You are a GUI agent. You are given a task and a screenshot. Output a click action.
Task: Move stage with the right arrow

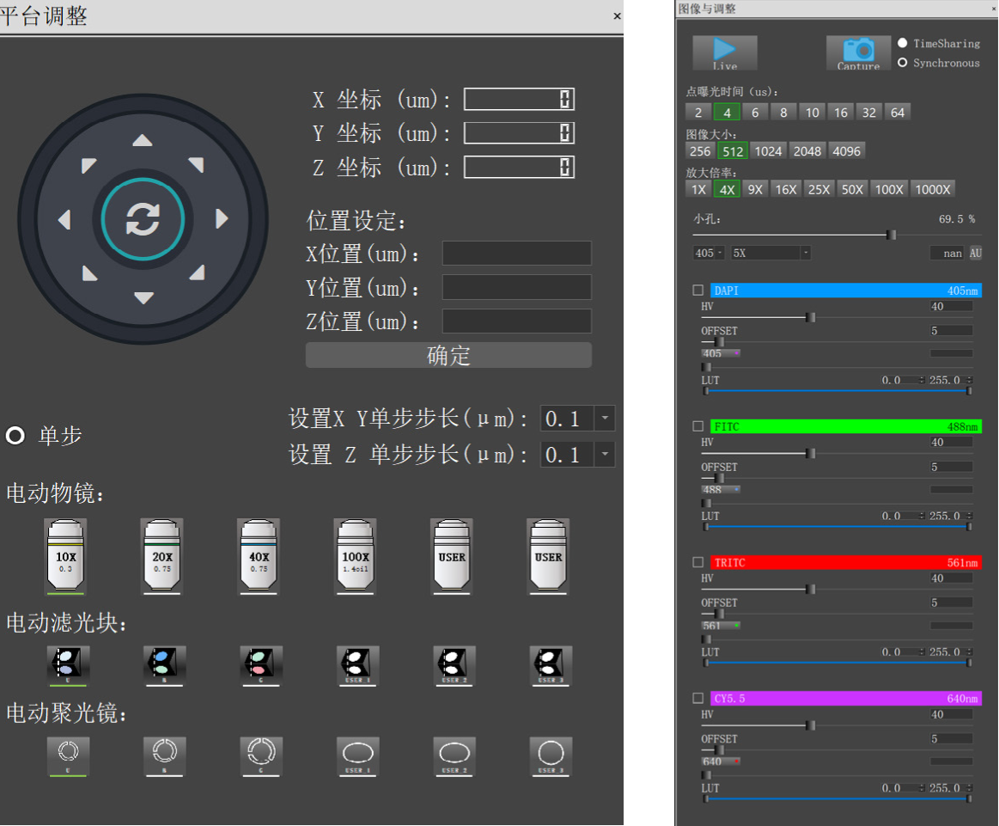(x=222, y=219)
